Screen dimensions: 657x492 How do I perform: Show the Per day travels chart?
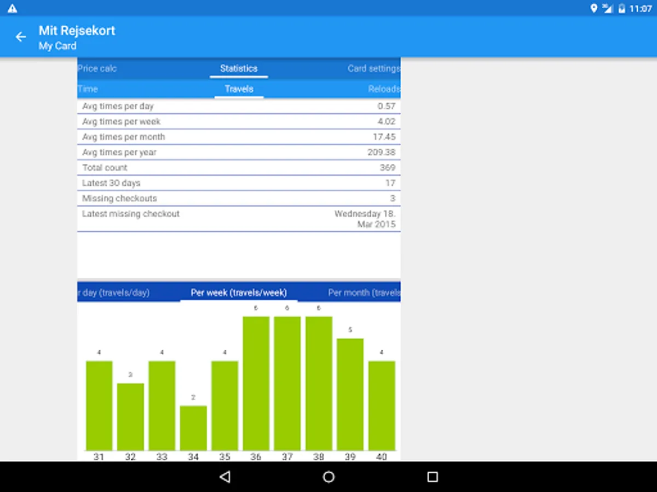(113, 292)
